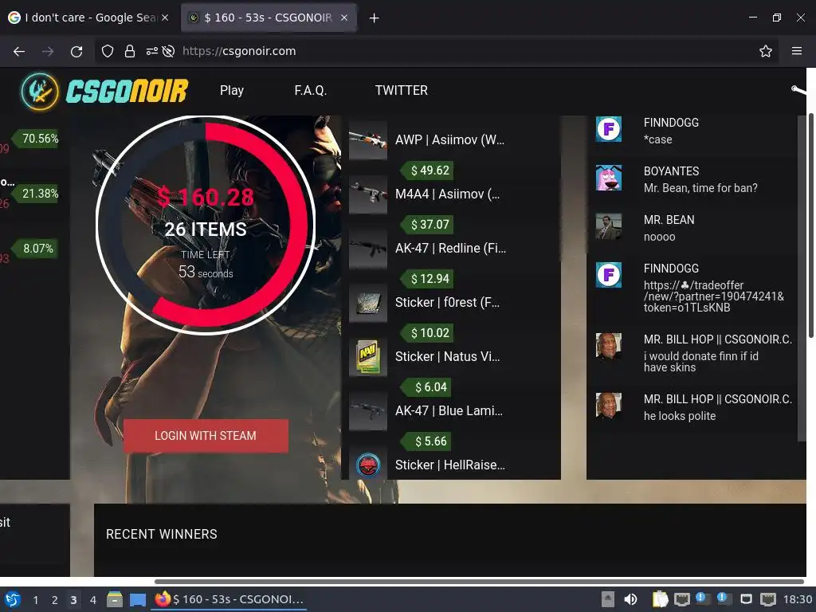Open the system start menu icon
This screenshot has height=612, width=816.
[13, 599]
